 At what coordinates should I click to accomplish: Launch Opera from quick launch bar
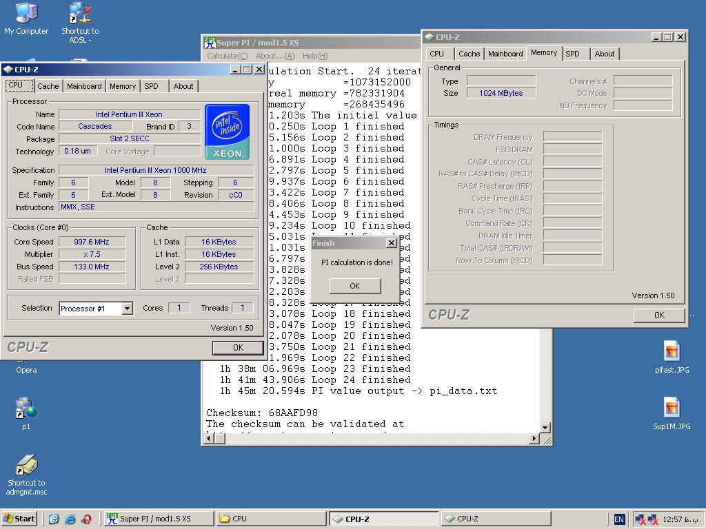pyautogui.click(x=86, y=519)
